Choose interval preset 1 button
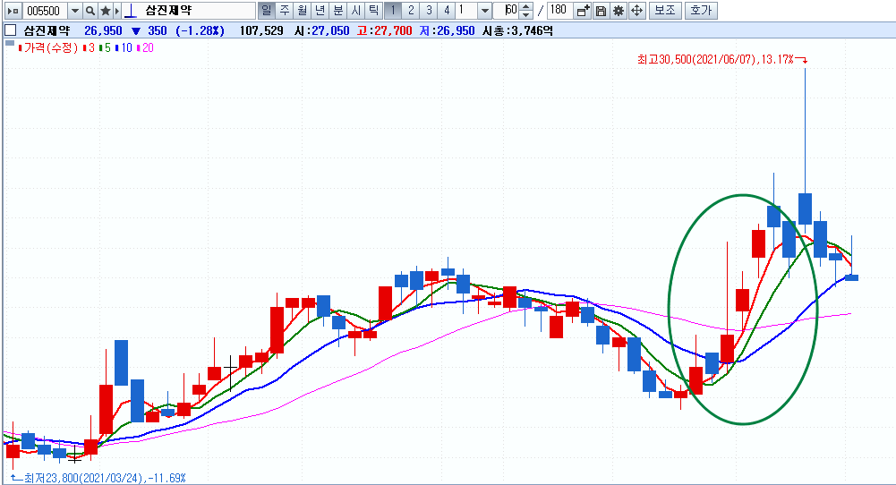Screen dimensions: 896x485 tap(393, 10)
